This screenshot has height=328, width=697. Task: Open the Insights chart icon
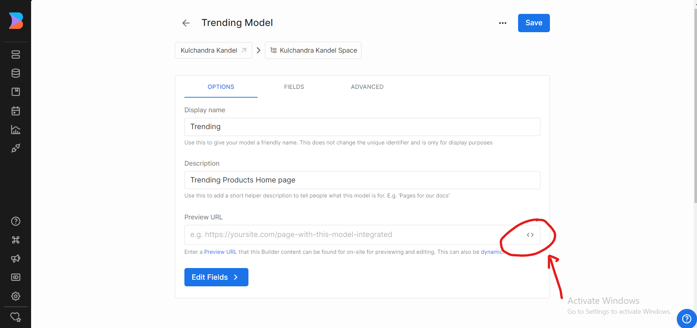(16, 129)
